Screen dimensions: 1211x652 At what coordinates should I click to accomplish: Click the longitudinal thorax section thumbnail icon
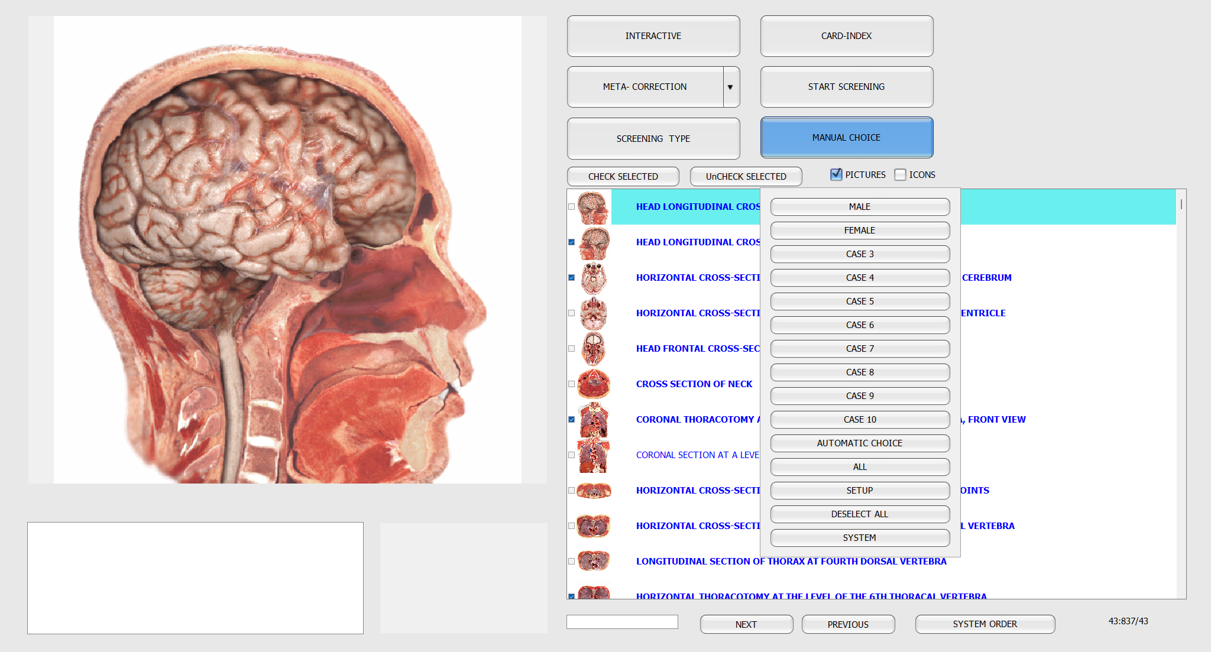pos(593,561)
